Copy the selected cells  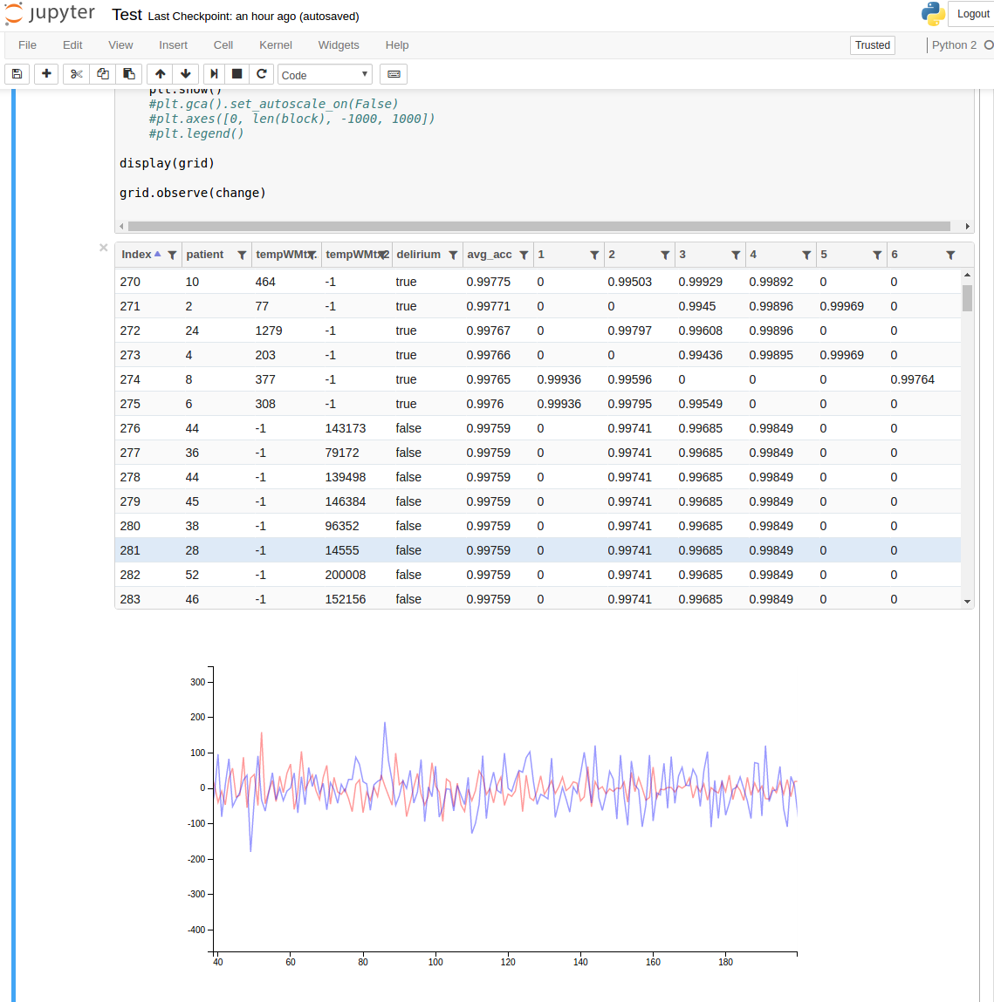pos(102,74)
